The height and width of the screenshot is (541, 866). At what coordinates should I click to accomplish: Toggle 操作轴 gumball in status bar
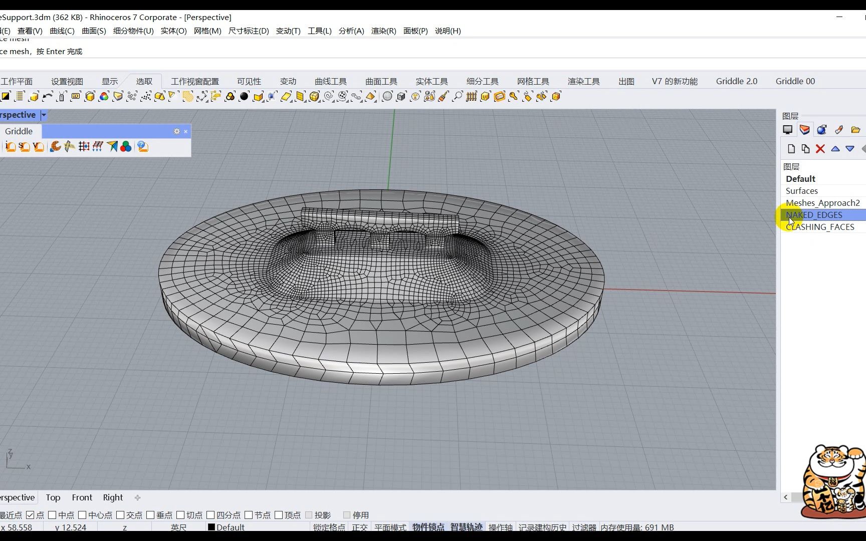coord(501,527)
